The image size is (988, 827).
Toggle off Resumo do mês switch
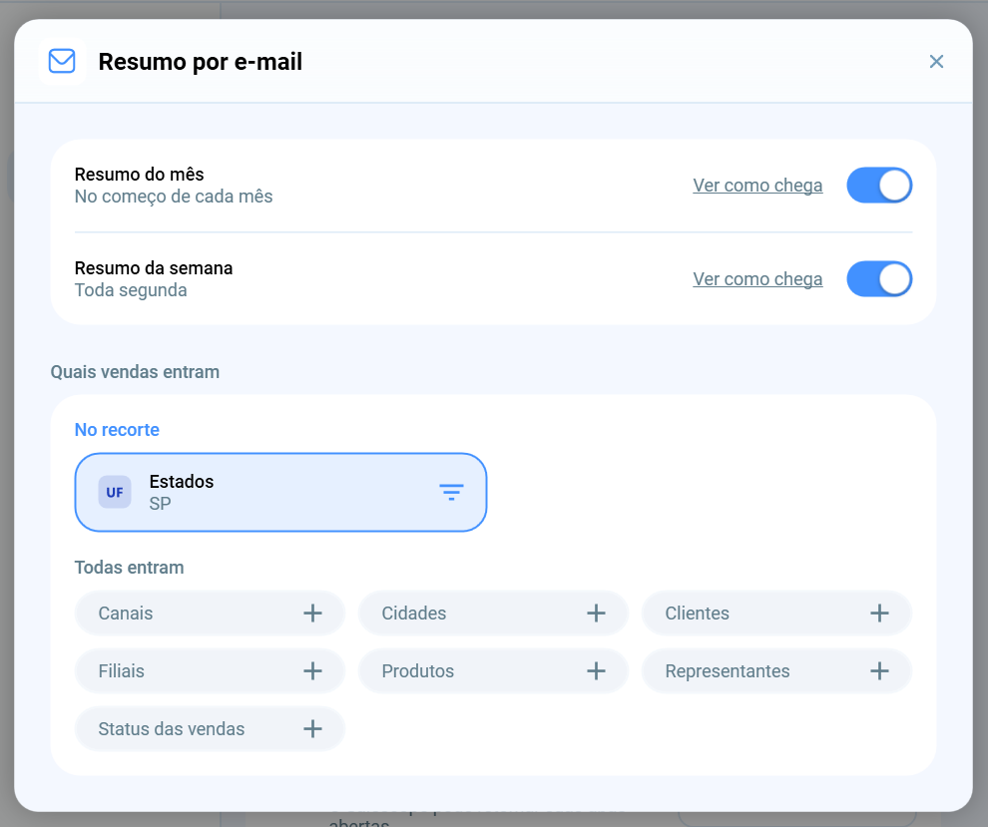[879, 186]
